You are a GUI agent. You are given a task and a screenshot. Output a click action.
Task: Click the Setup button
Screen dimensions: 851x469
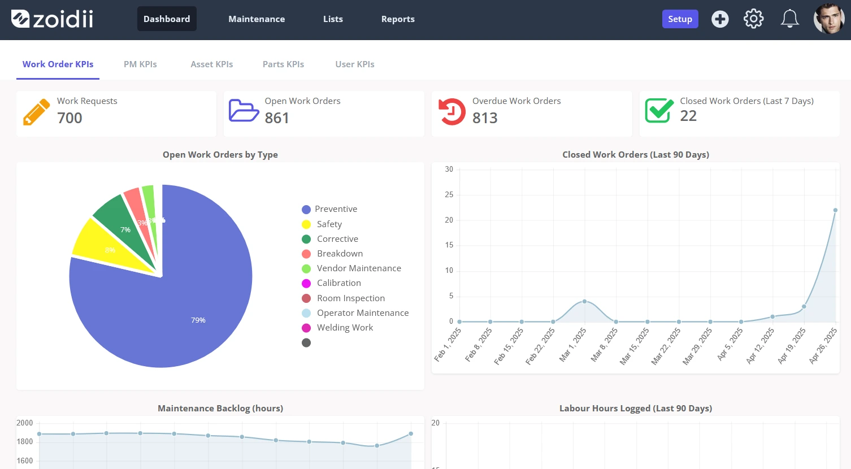(680, 19)
